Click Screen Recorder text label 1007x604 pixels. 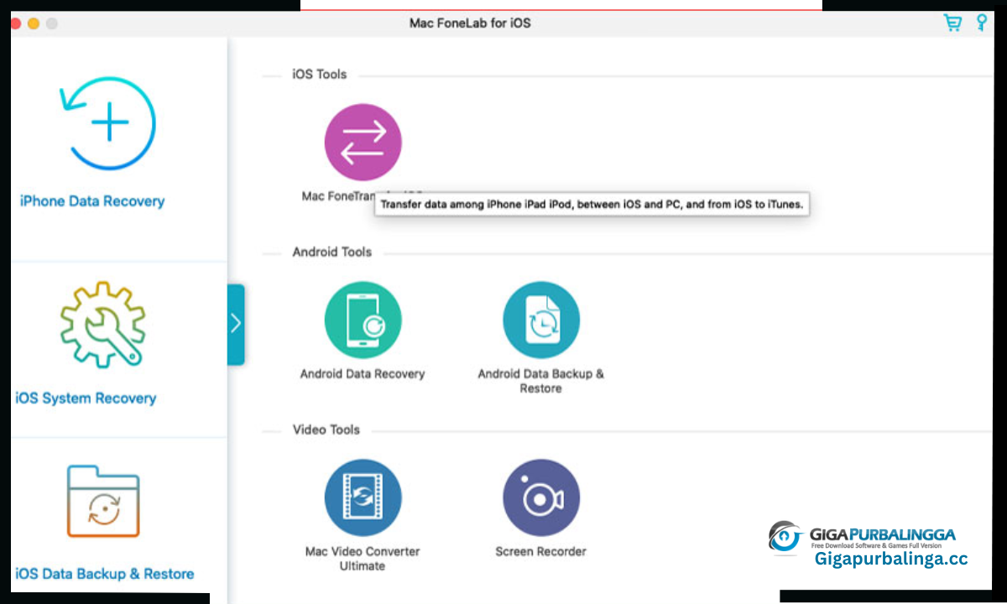[540, 551]
